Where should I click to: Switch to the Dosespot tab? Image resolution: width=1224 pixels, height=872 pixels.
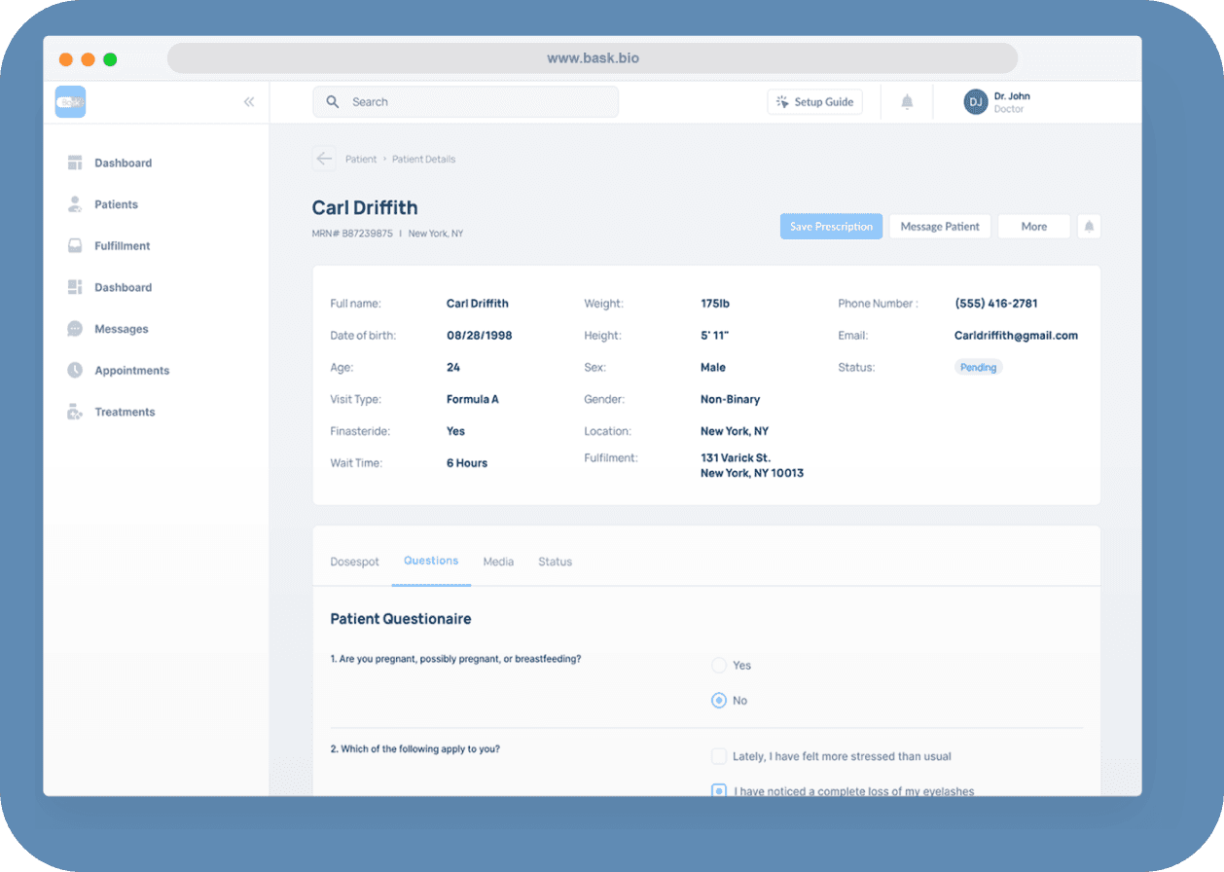coord(354,562)
